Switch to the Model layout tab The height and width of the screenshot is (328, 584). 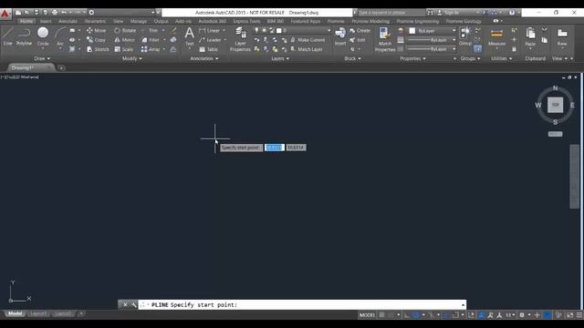(15, 313)
